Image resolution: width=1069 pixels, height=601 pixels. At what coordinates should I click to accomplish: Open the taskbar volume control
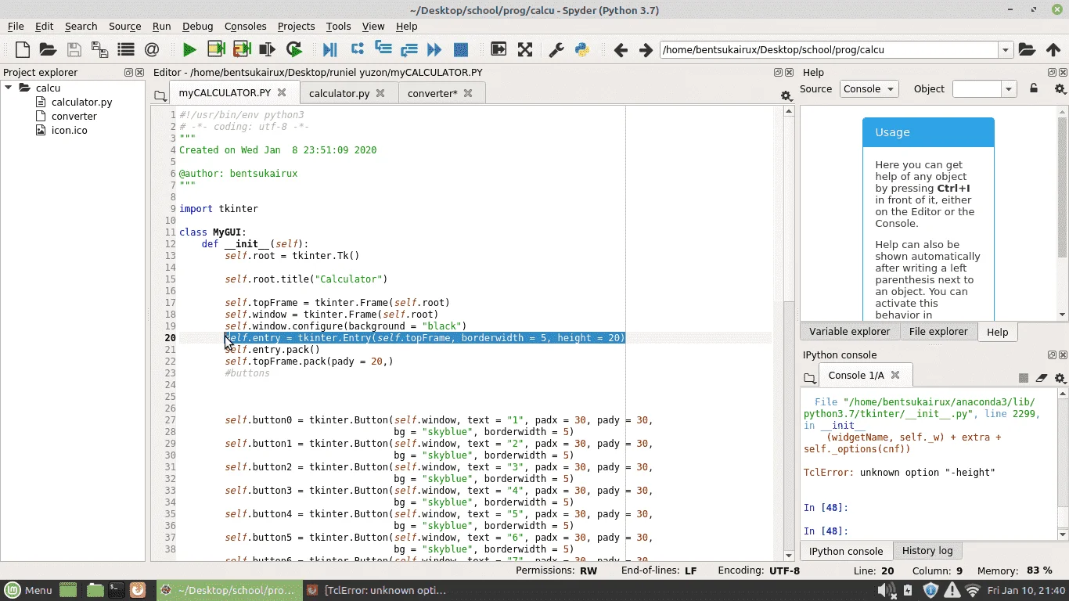[885, 590]
